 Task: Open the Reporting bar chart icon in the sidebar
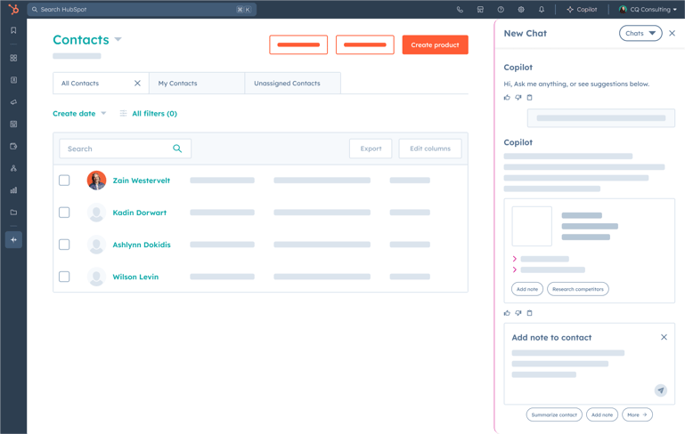[x=13, y=190]
